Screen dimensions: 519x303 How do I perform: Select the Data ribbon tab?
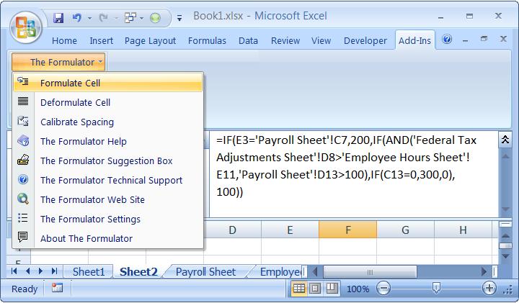(248, 40)
